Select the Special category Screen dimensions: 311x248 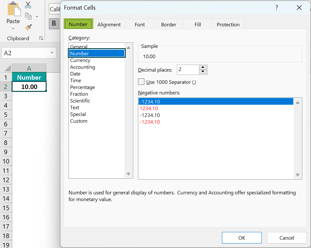(97, 114)
